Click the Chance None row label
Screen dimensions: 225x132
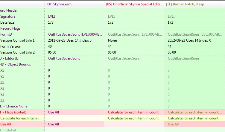point(14,106)
